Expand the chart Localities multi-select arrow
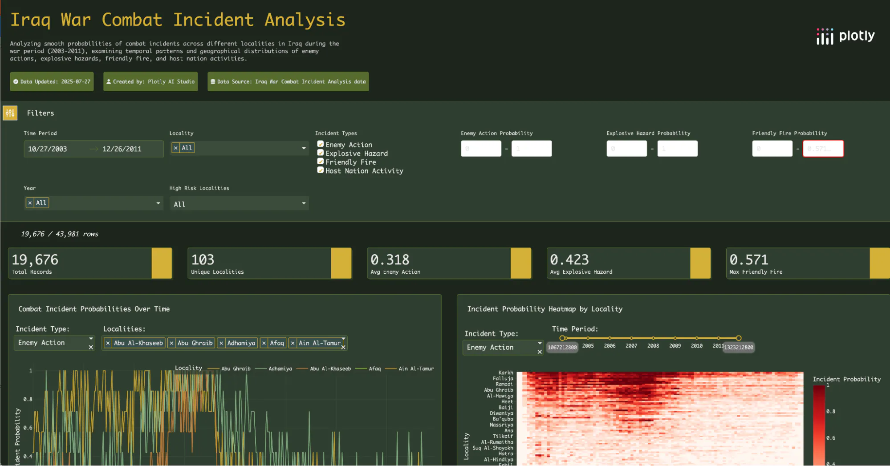The image size is (890, 466). click(x=343, y=339)
